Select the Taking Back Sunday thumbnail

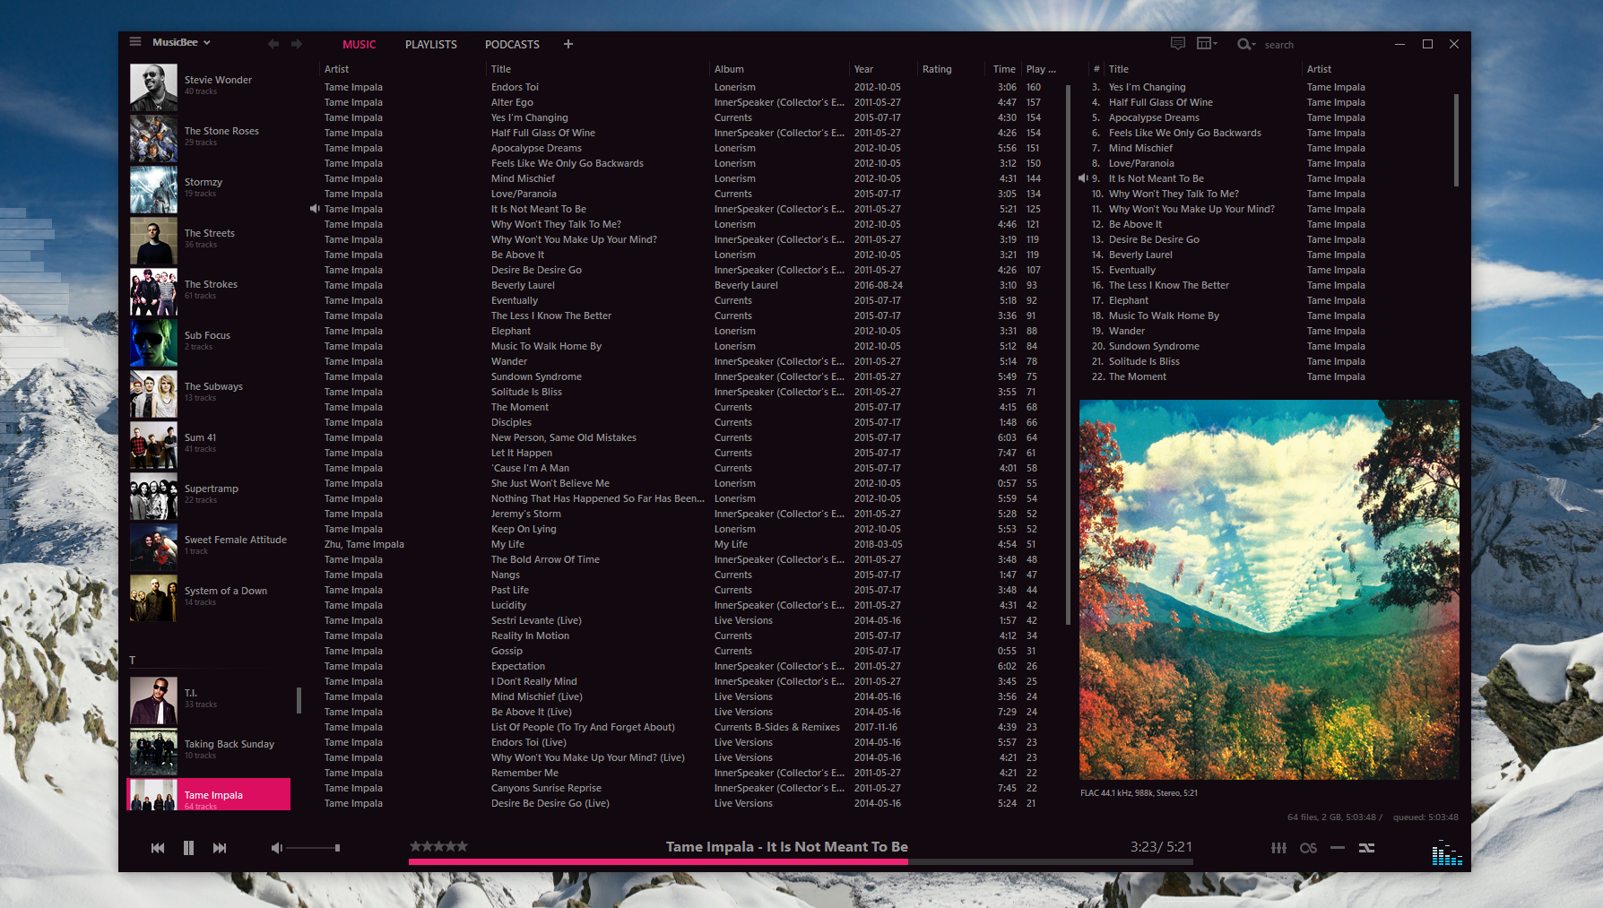pyautogui.click(x=153, y=751)
